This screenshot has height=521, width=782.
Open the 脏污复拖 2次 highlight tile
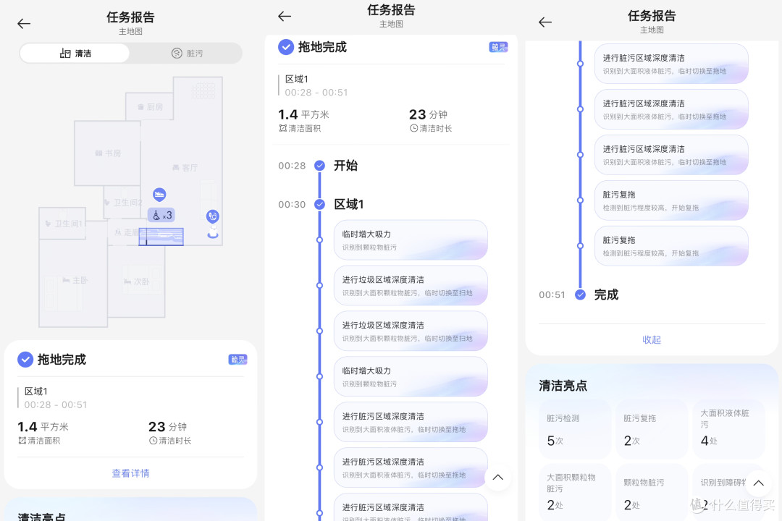pyautogui.click(x=652, y=429)
